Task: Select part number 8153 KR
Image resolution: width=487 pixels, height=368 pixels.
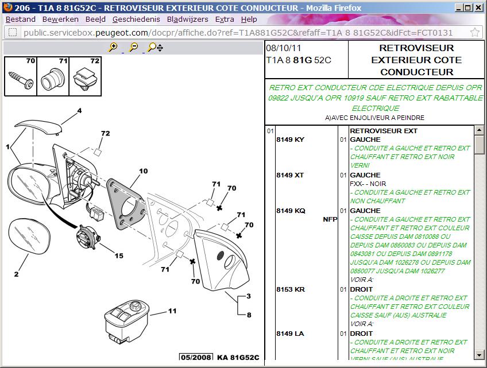Action: pos(291,289)
